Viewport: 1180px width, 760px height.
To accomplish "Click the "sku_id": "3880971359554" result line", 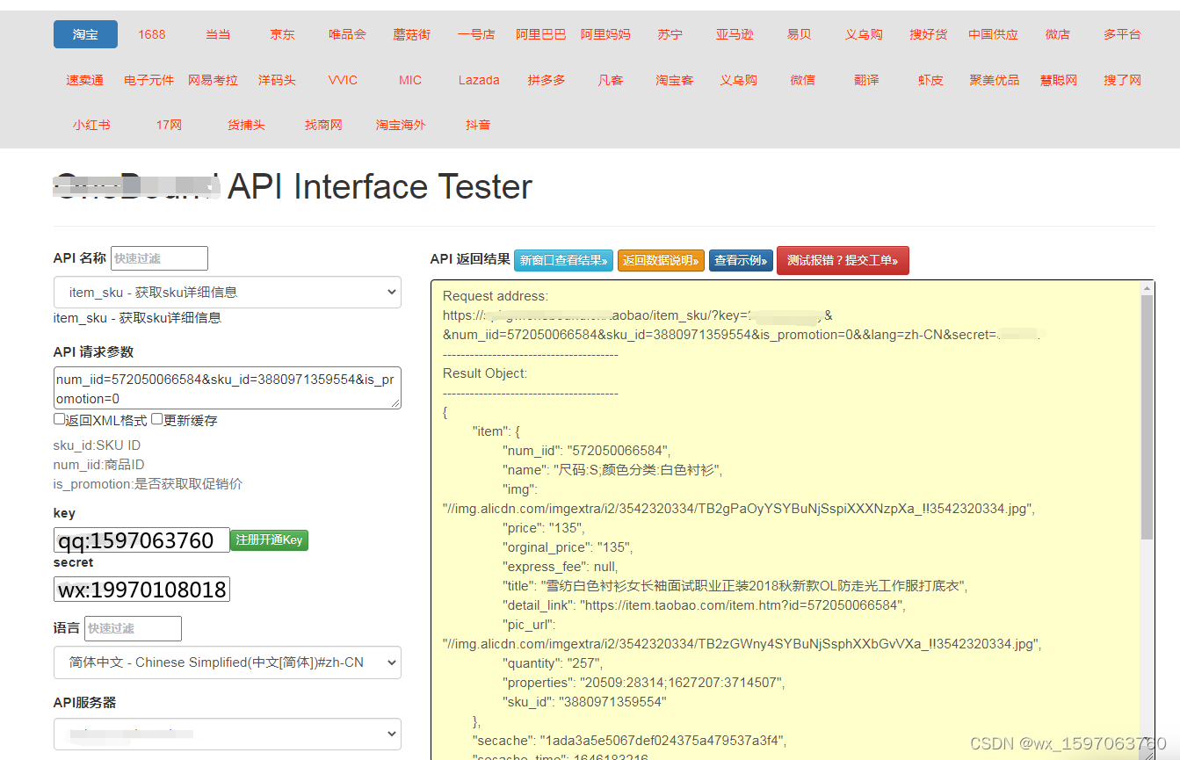I will [584, 702].
